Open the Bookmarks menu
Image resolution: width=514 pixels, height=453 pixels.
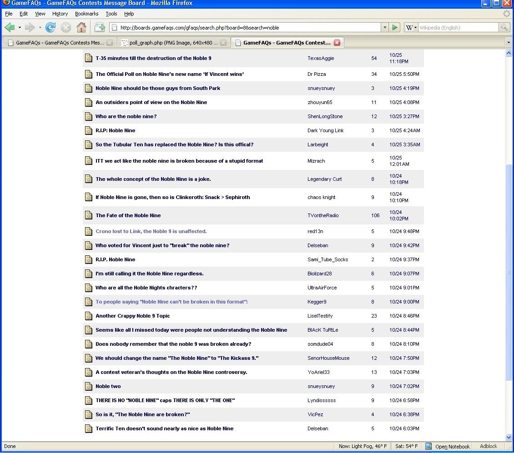(86, 14)
